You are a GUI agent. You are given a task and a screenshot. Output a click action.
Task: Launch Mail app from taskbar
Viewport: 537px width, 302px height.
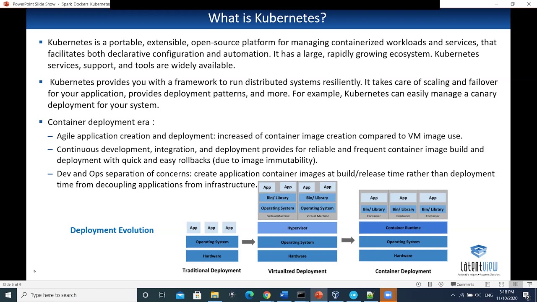coord(180,295)
